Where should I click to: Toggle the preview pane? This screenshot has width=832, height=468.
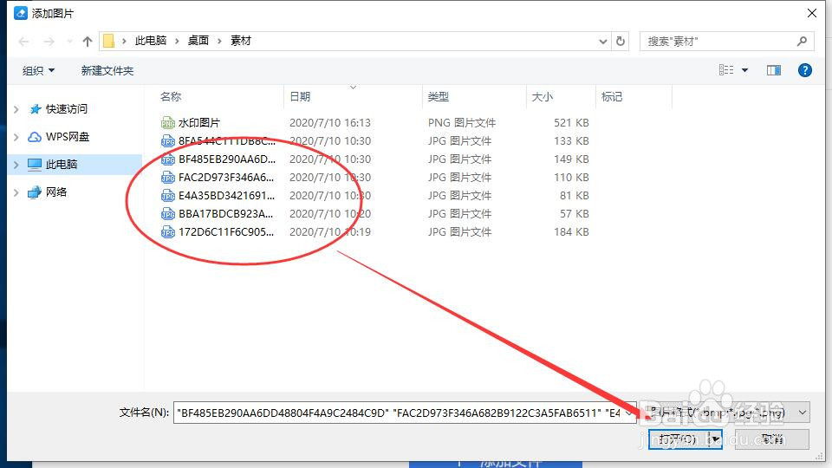pos(774,70)
